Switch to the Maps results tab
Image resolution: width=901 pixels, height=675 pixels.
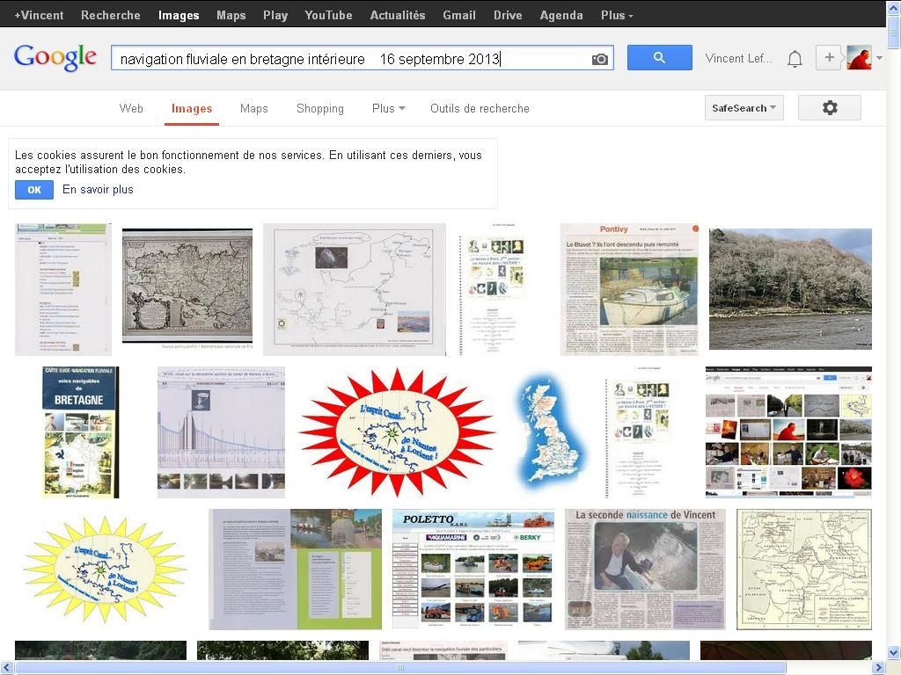tap(254, 108)
